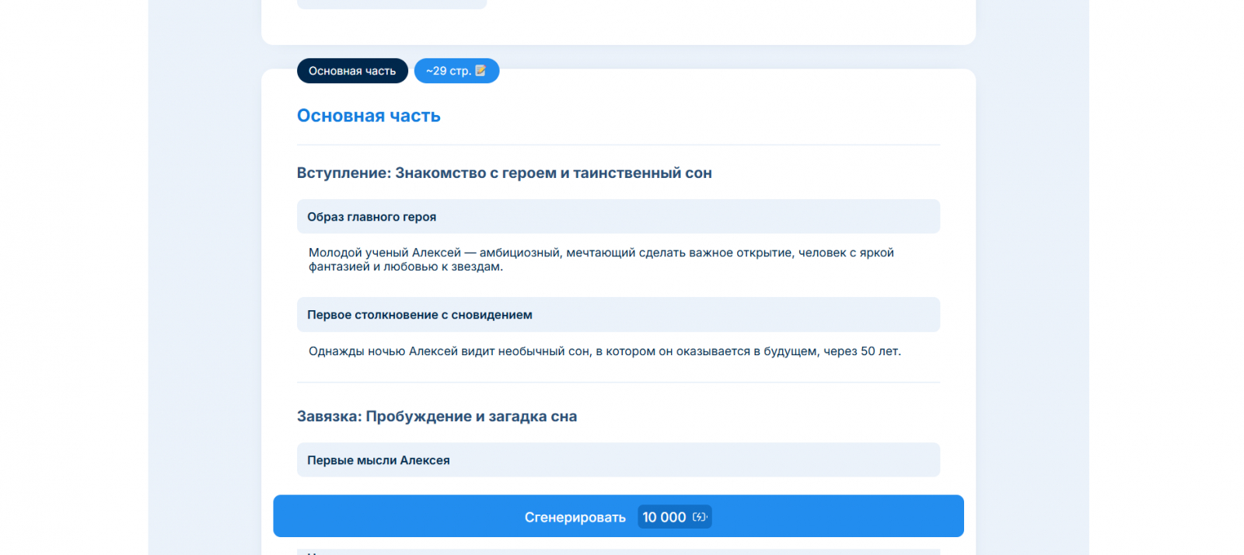Click the white card above the Основная часть tag
The width and height of the screenshot is (1244, 555).
(700, 23)
